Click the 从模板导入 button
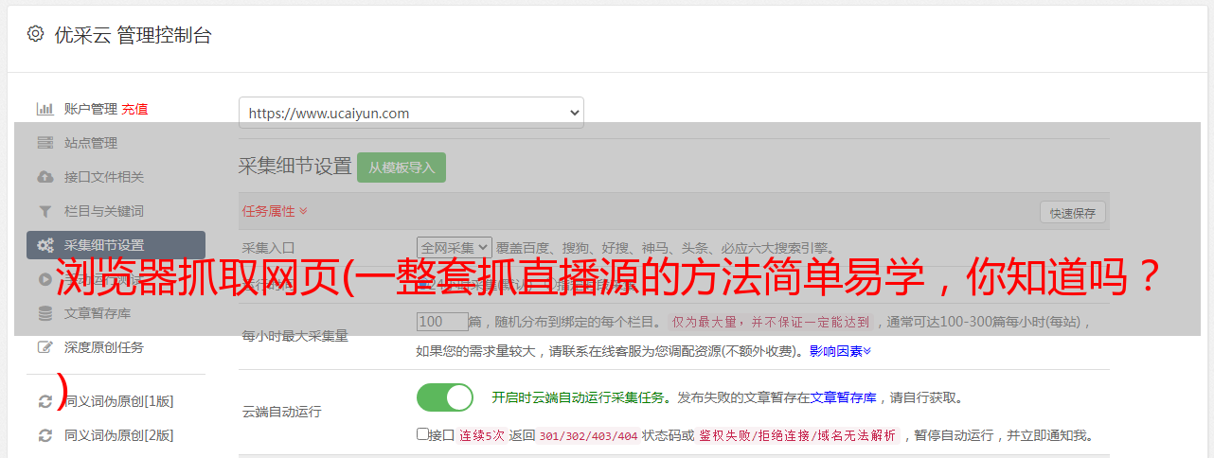 click(x=402, y=167)
